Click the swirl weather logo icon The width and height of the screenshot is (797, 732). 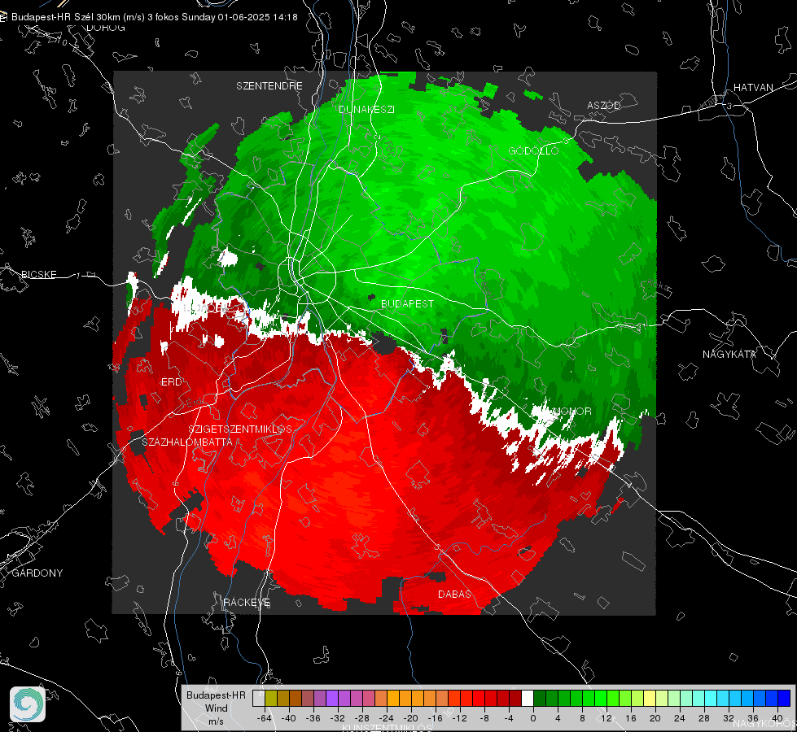click(x=28, y=704)
